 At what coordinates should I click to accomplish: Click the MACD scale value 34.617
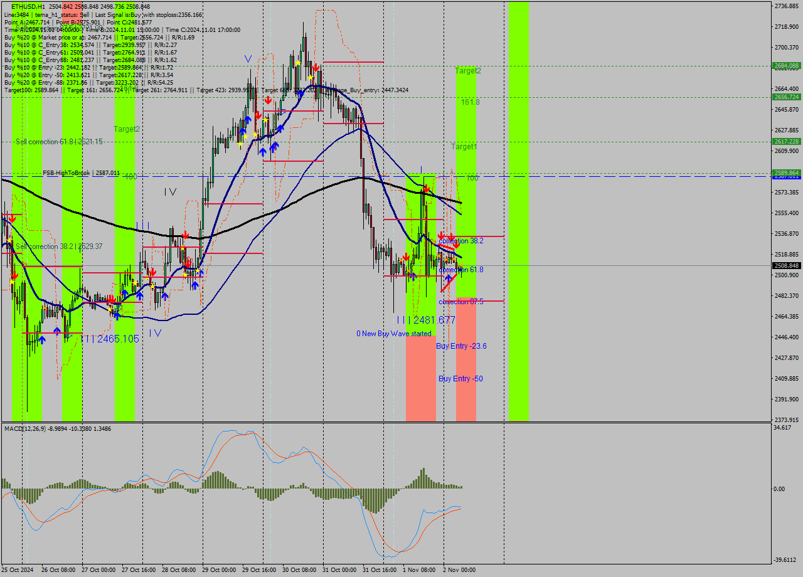tap(783, 428)
